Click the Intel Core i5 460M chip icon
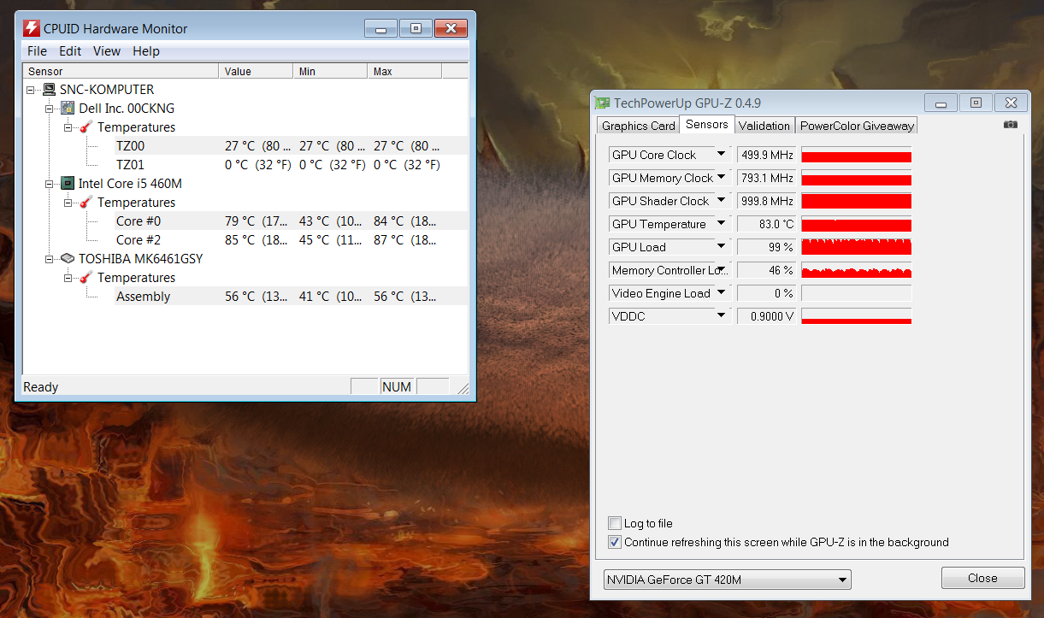 point(68,184)
